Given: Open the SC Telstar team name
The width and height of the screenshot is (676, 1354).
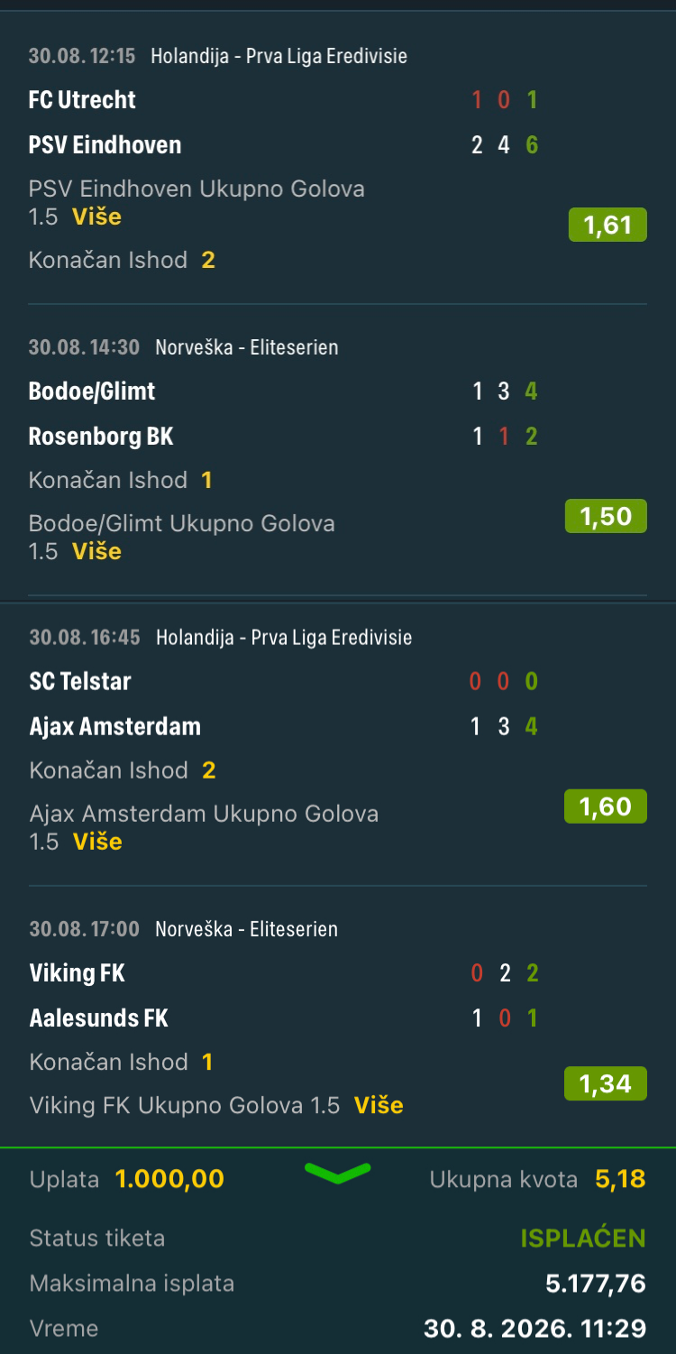Looking at the screenshot, I should pyautogui.click(x=80, y=681).
